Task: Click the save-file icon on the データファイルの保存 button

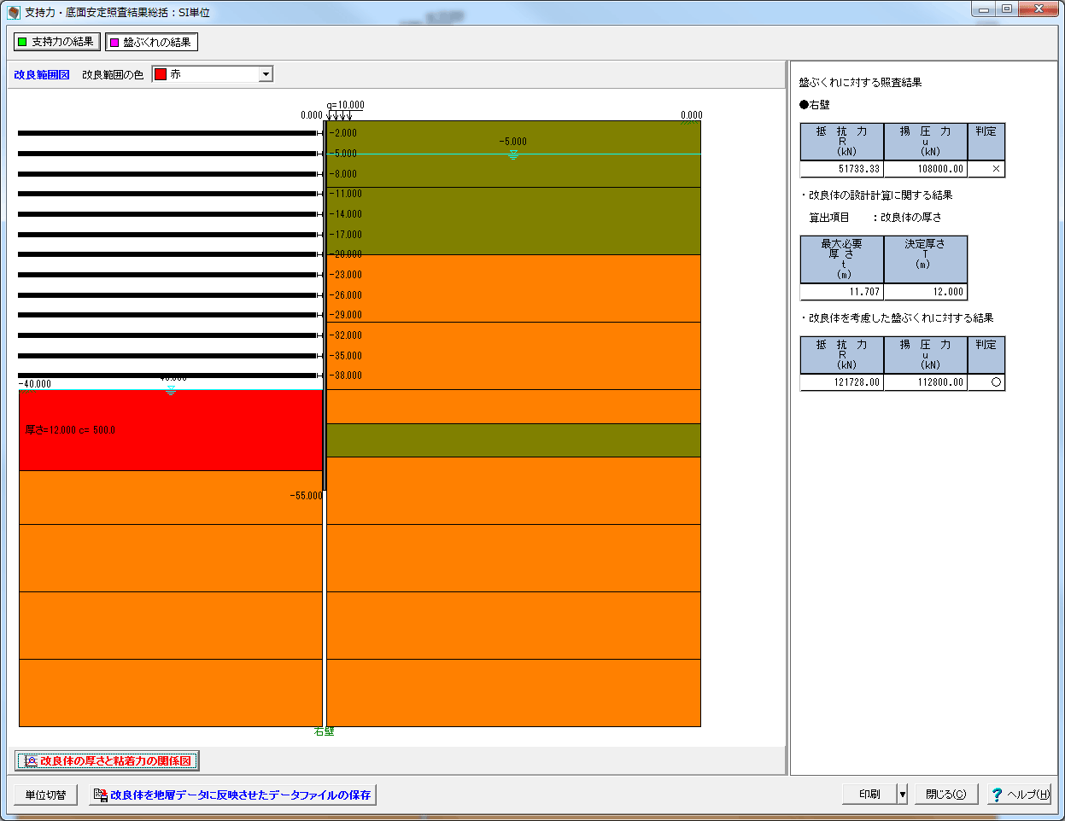Action: point(100,795)
